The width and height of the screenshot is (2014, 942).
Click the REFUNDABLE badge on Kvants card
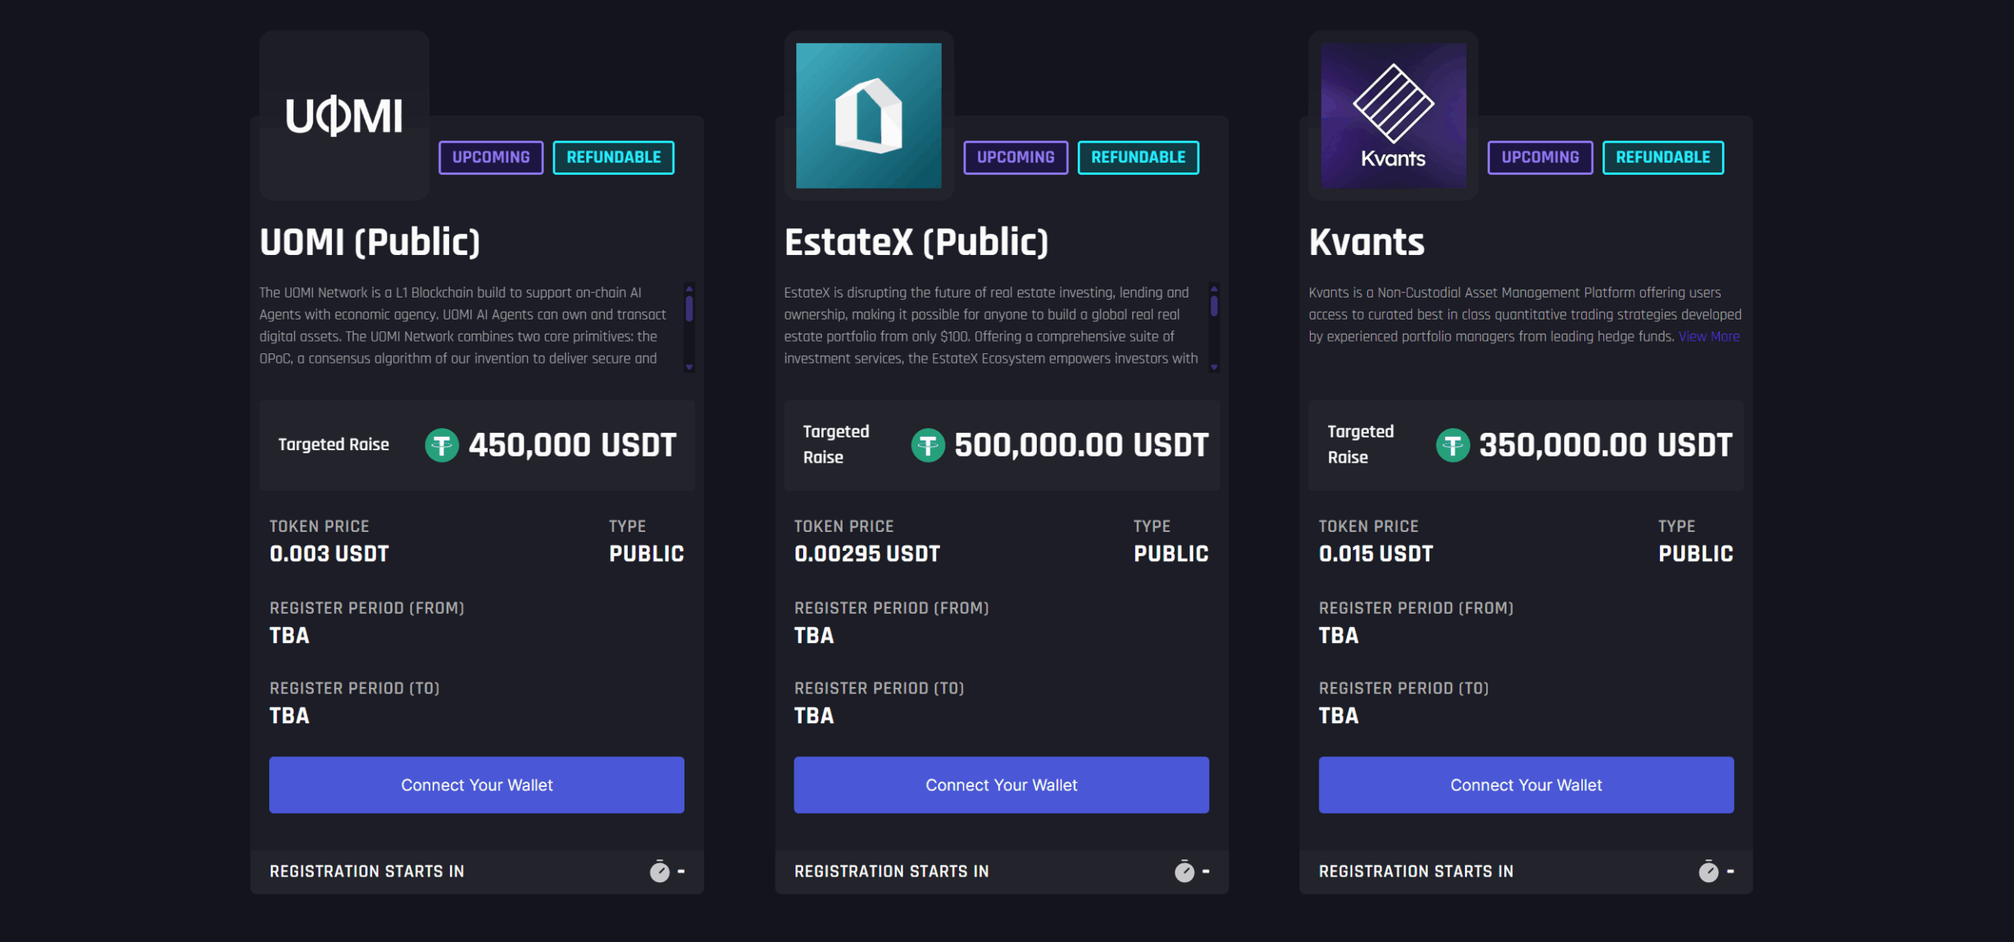point(1663,157)
